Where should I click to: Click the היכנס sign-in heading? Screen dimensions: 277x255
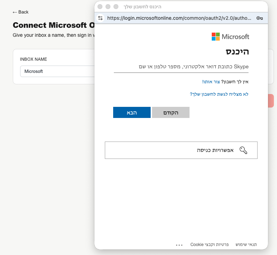pos(237,52)
